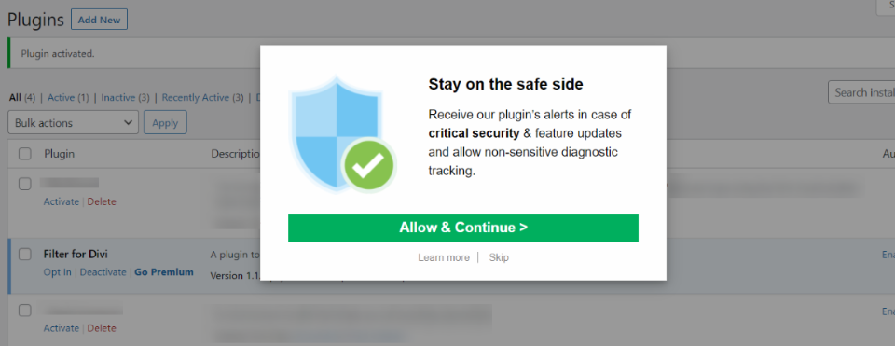Image resolution: width=895 pixels, height=346 pixels.
Task: Show All (4) plugins
Action: click(x=22, y=98)
